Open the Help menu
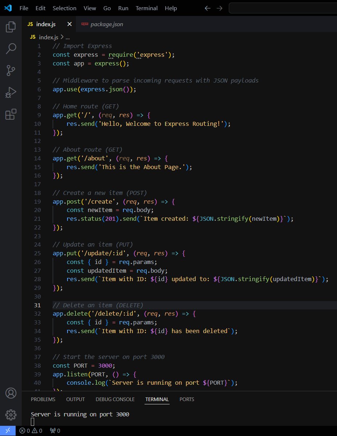 (171, 8)
